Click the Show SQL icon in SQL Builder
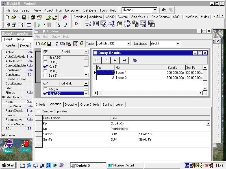The image size is (226, 169). (x=76, y=44)
